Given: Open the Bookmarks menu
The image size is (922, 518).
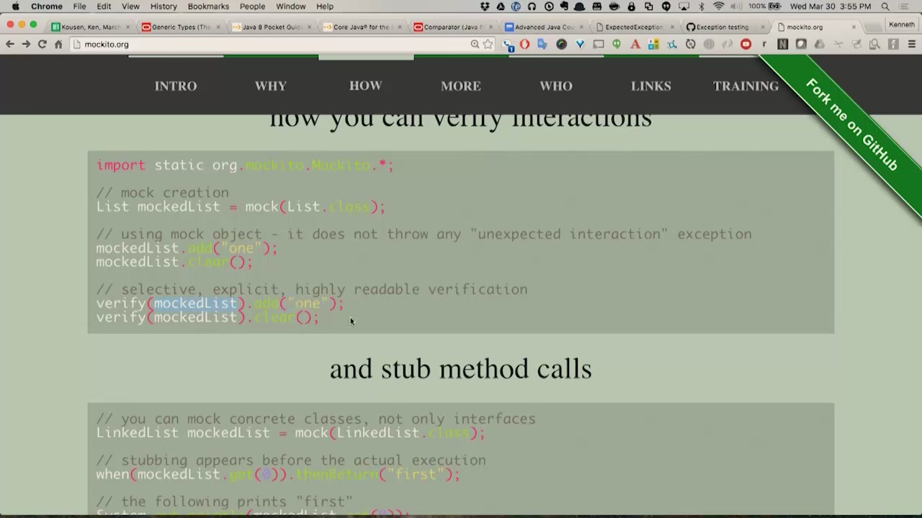Looking at the screenshot, I should coord(208,6).
